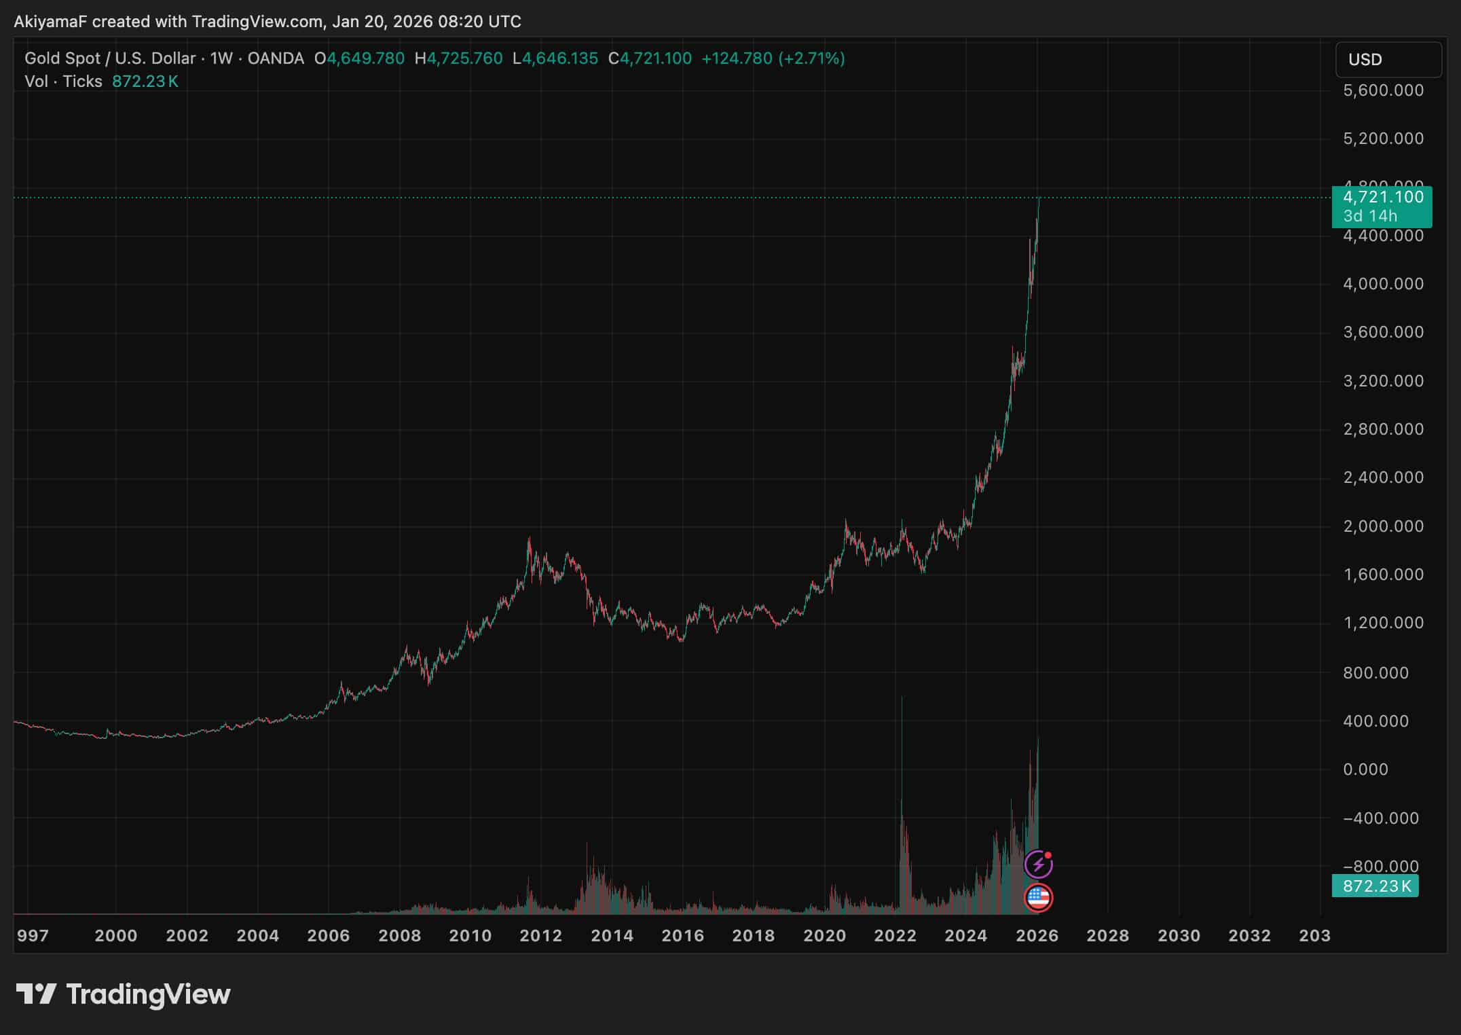Dismiss the red notification dot on lightning icon
The image size is (1461, 1035).
click(1048, 854)
